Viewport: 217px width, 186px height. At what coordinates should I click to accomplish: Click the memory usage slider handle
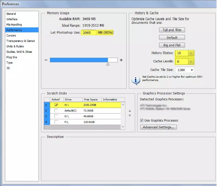coord(108,64)
